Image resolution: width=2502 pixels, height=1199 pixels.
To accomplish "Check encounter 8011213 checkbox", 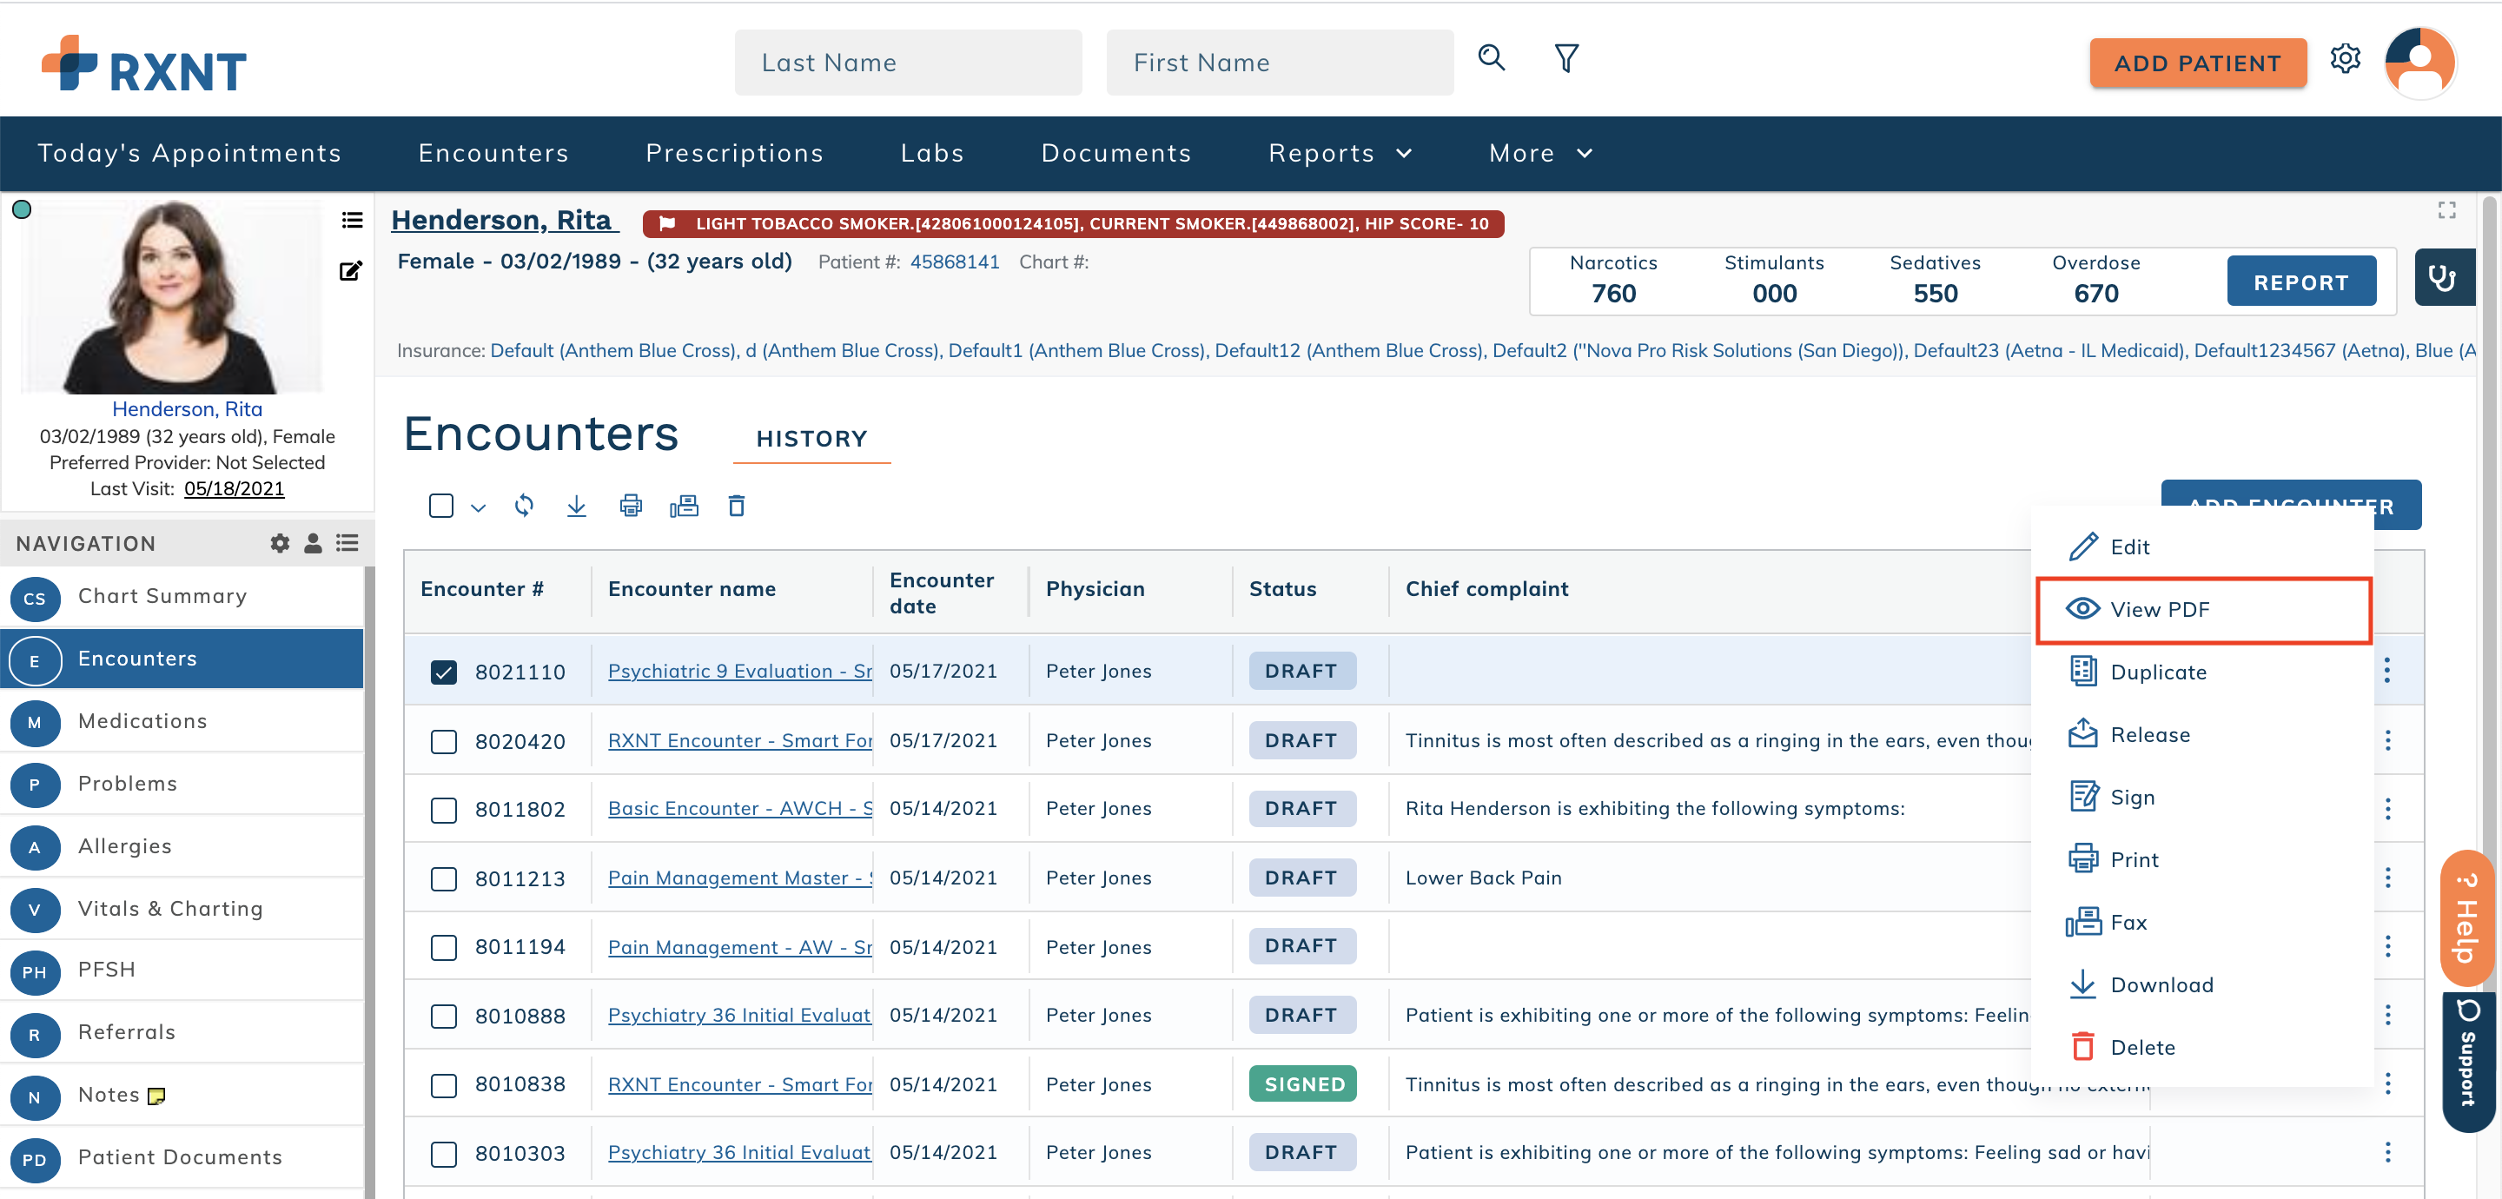I will [444, 878].
